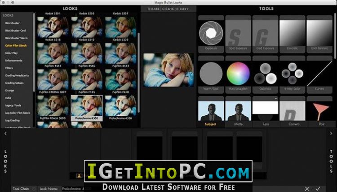The height and width of the screenshot is (192, 337).
Task: Select the Exposure tool
Action: click(211, 34)
